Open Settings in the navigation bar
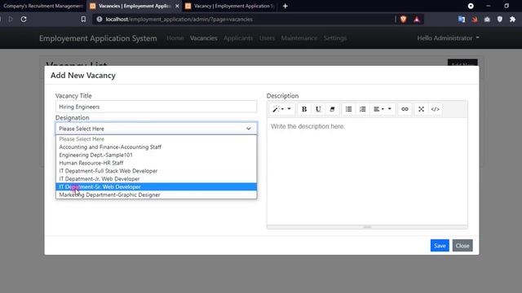 coord(335,38)
